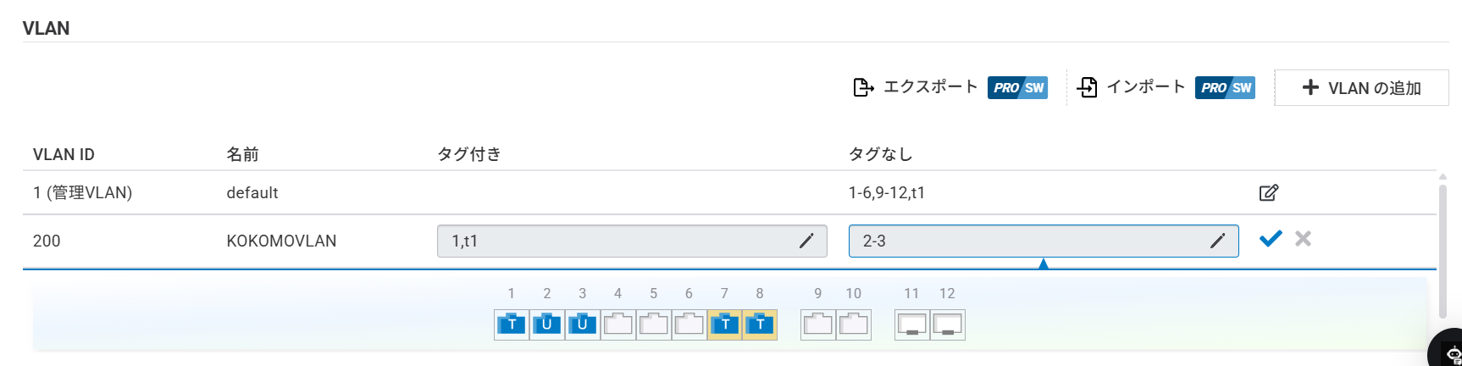Select port 10 in port diagram
The image size is (1462, 366).
coord(854,324)
